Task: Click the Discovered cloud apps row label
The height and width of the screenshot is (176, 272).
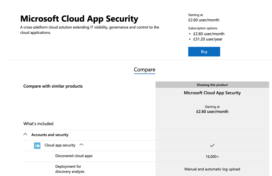Action: (x=74, y=156)
